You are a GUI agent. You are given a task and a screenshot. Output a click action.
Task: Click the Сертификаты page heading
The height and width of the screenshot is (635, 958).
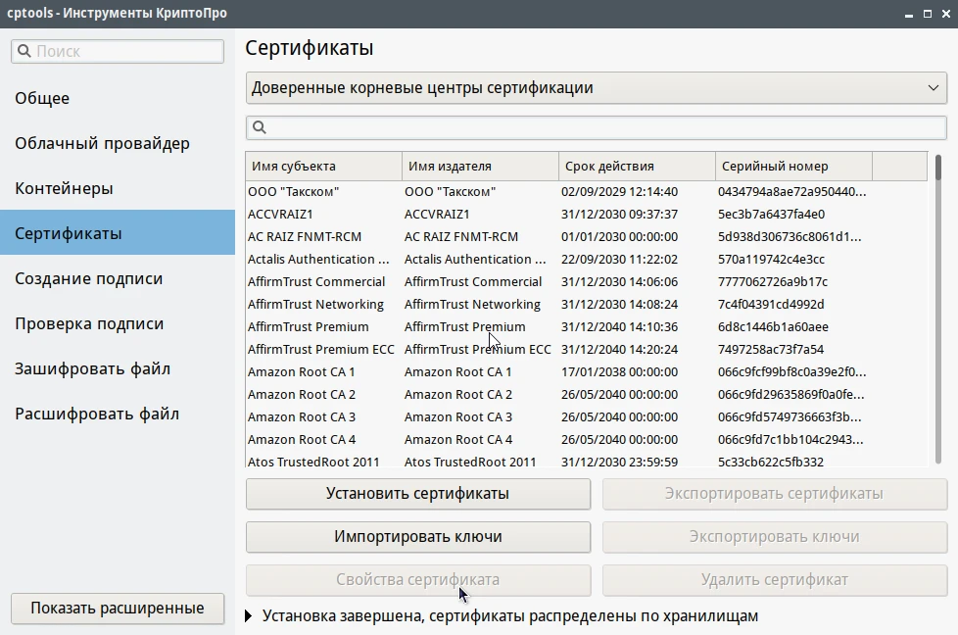coord(310,48)
